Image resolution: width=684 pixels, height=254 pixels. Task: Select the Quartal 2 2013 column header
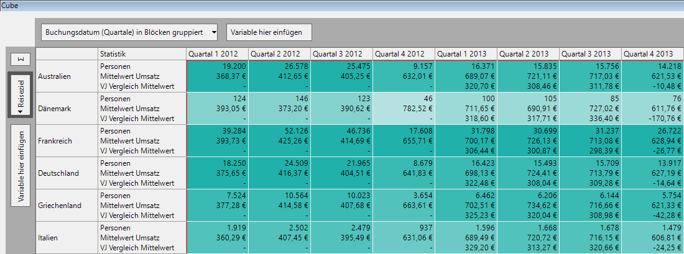528,53
